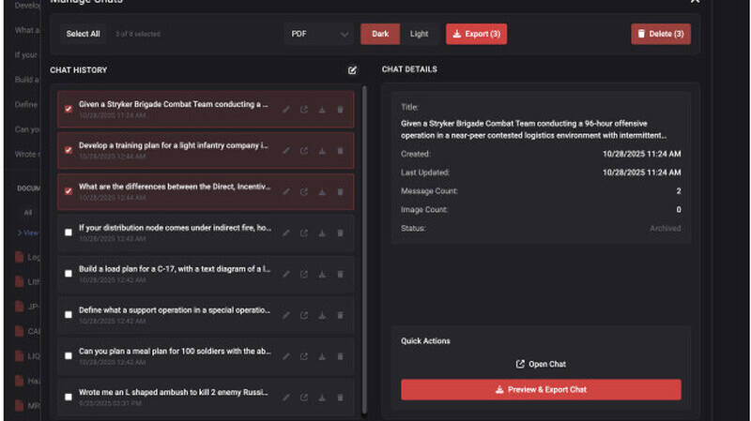
Task: Open the PDF export format dropdown
Action: [318, 35]
